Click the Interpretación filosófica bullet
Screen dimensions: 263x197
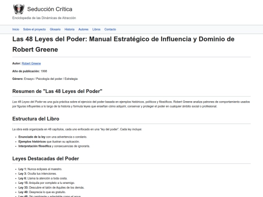pyautogui.click(x=54, y=146)
